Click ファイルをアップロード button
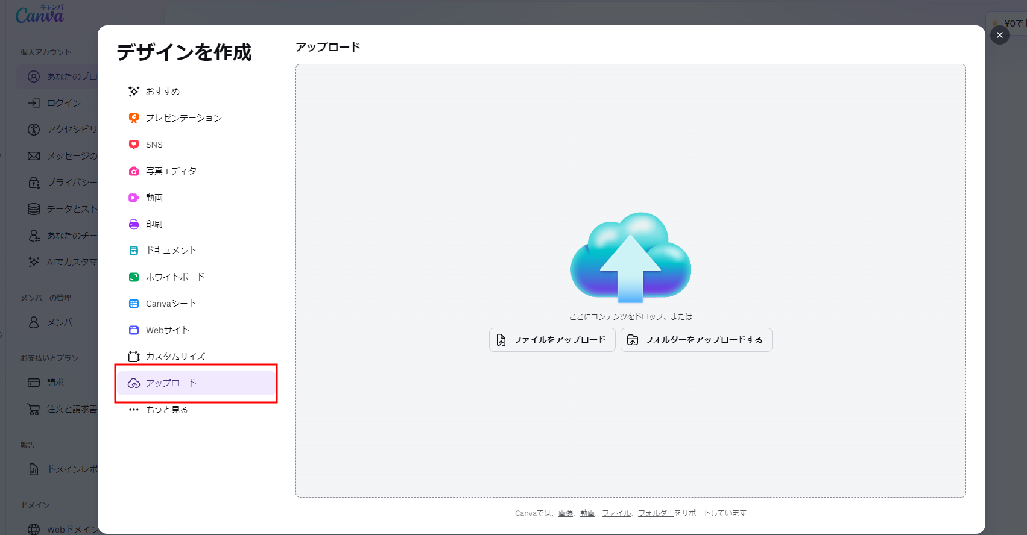This screenshot has height=535, width=1027. pos(552,340)
